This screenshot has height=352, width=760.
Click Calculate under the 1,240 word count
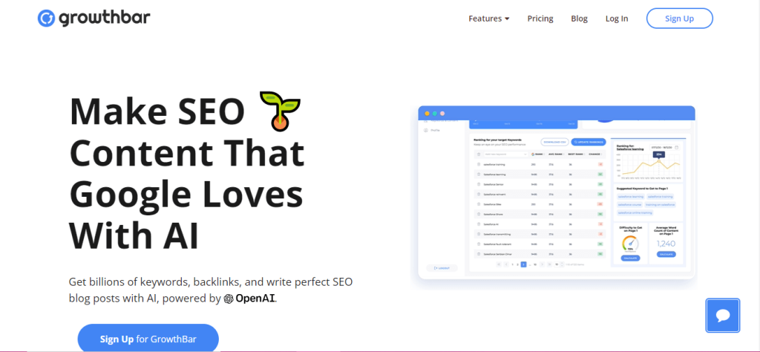[666, 254]
